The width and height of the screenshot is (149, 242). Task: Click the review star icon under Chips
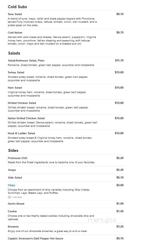click(x=9, y=197)
